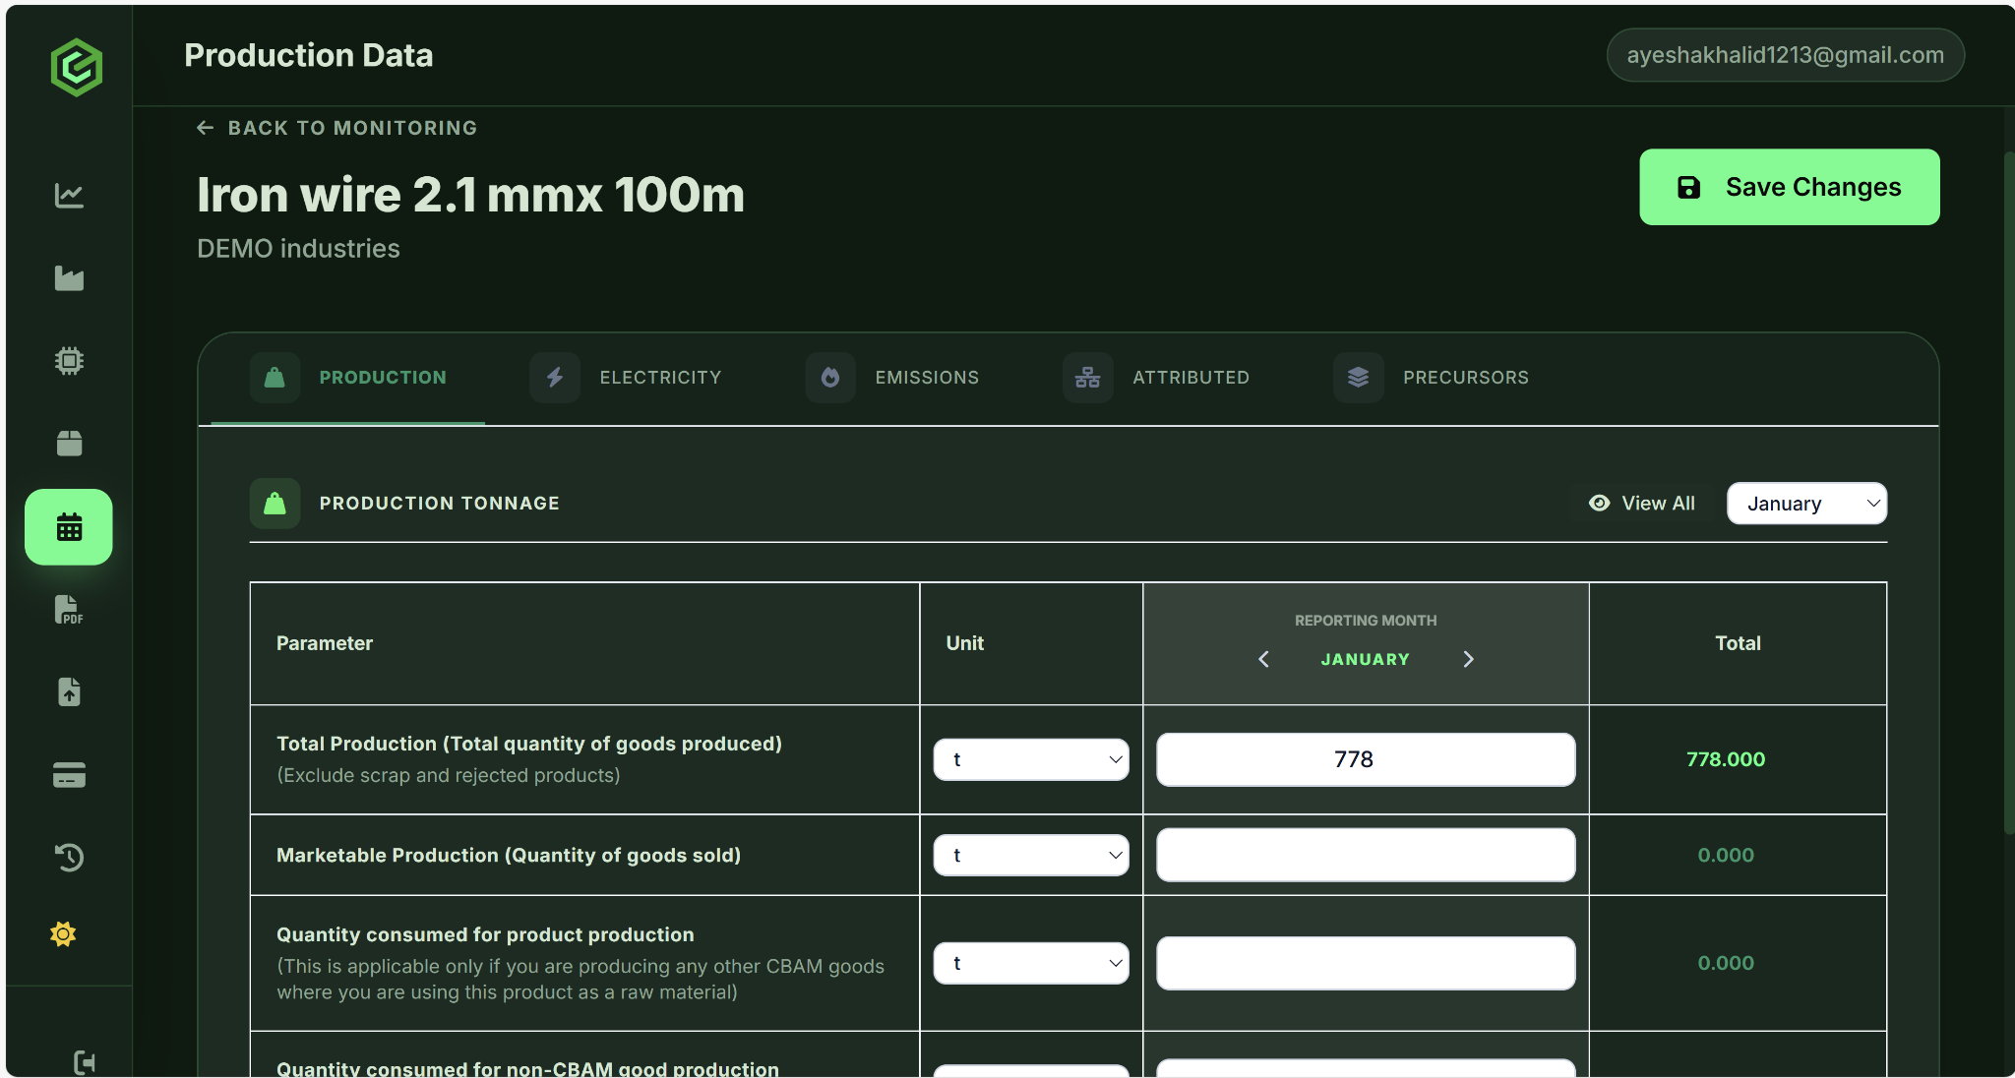The image size is (2015, 1078).
Task: Open the box products sidebar icon
Action: pos(69,444)
